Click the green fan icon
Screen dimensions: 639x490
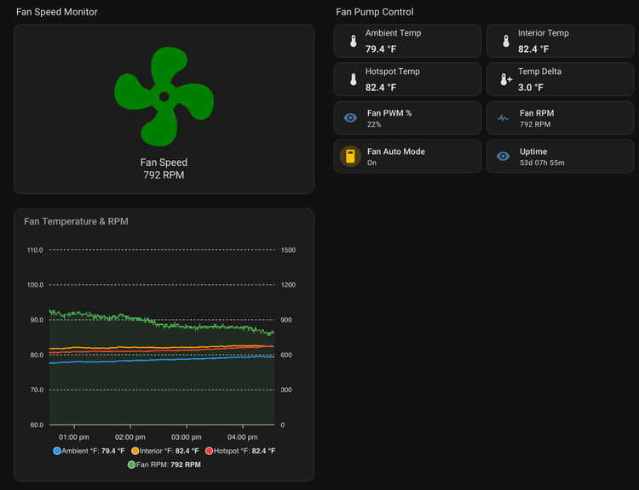164,96
